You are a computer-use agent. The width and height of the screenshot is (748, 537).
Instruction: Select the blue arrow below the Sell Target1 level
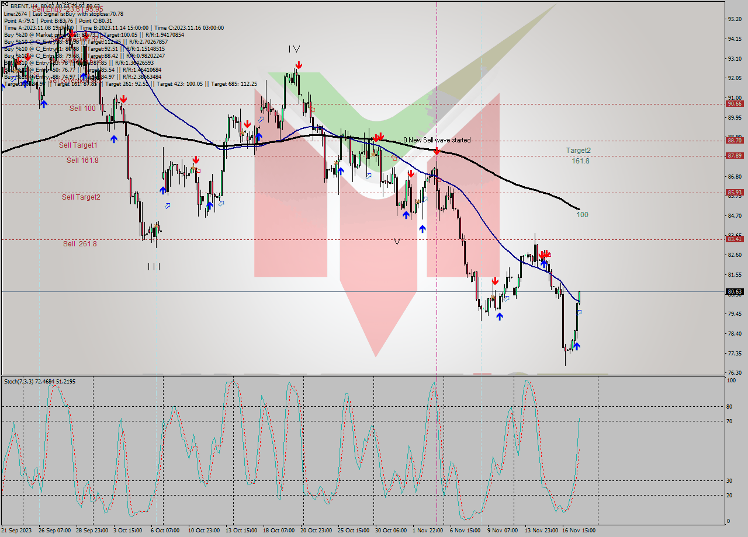(113, 139)
